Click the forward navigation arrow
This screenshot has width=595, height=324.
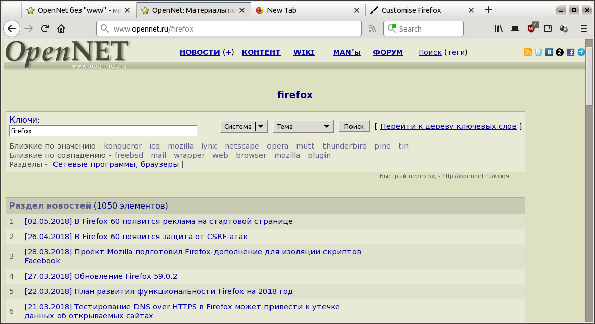click(29, 28)
